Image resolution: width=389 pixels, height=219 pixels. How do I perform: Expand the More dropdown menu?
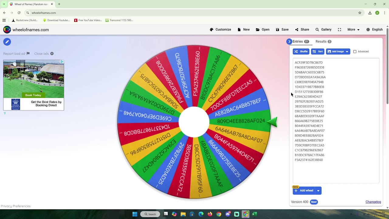353,30
